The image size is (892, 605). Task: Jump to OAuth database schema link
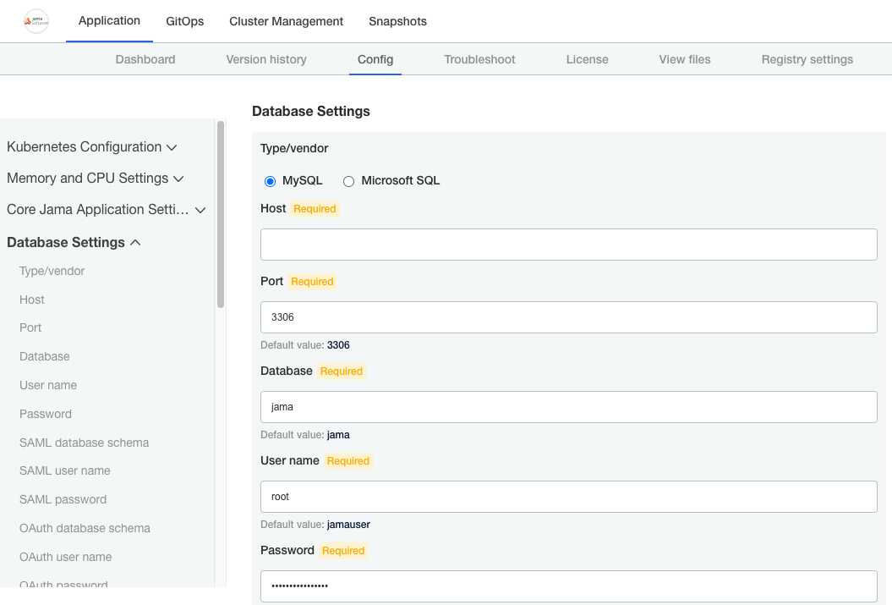click(85, 528)
